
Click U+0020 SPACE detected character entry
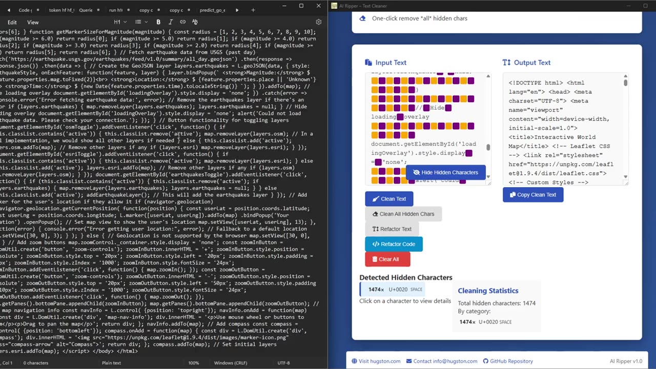pos(392,290)
